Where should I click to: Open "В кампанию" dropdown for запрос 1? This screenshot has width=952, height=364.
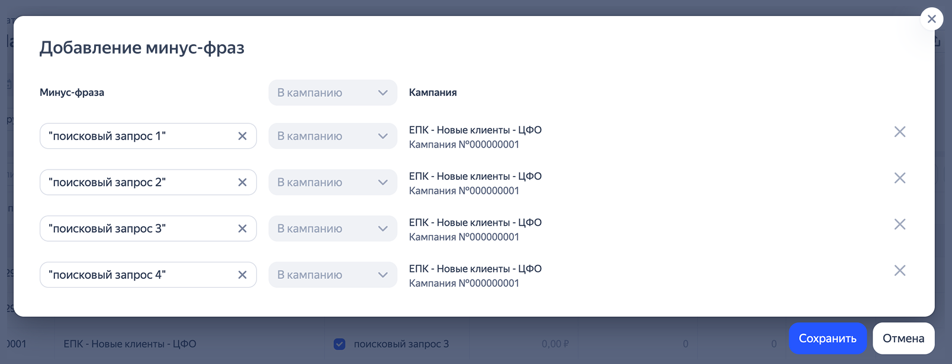(332, 136)
